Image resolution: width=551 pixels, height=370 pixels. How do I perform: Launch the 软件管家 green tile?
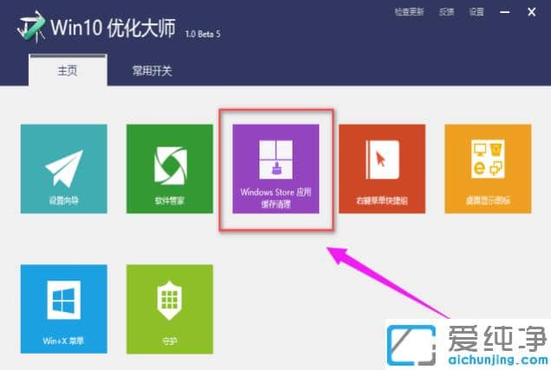pyautogui.click(x=169, y=167)
